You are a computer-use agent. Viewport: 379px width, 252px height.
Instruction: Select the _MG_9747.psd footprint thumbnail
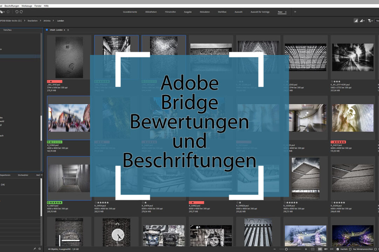pos(69,57)
